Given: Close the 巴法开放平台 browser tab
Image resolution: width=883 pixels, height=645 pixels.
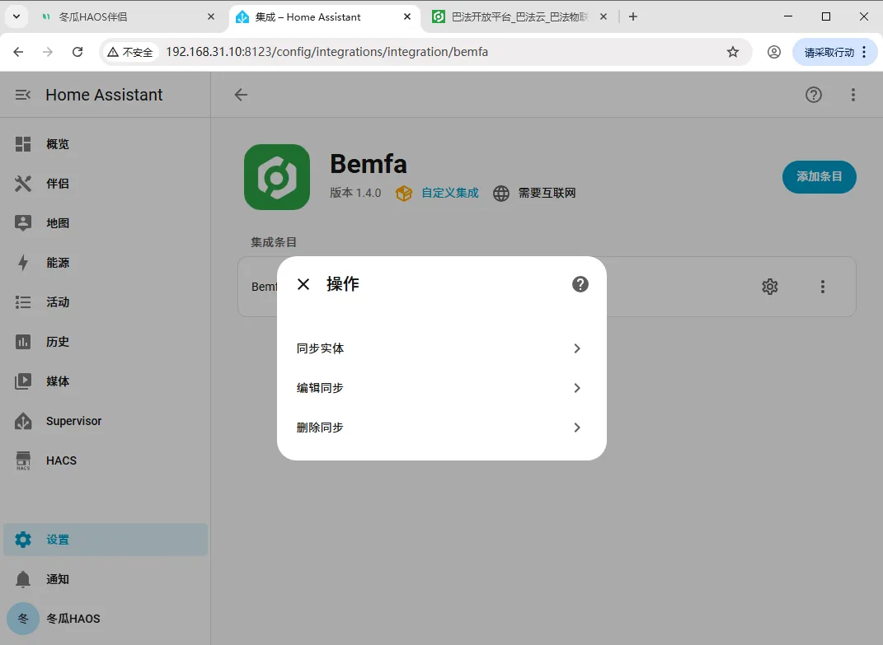Looking at the screenshot, I should tap(604, 16).
